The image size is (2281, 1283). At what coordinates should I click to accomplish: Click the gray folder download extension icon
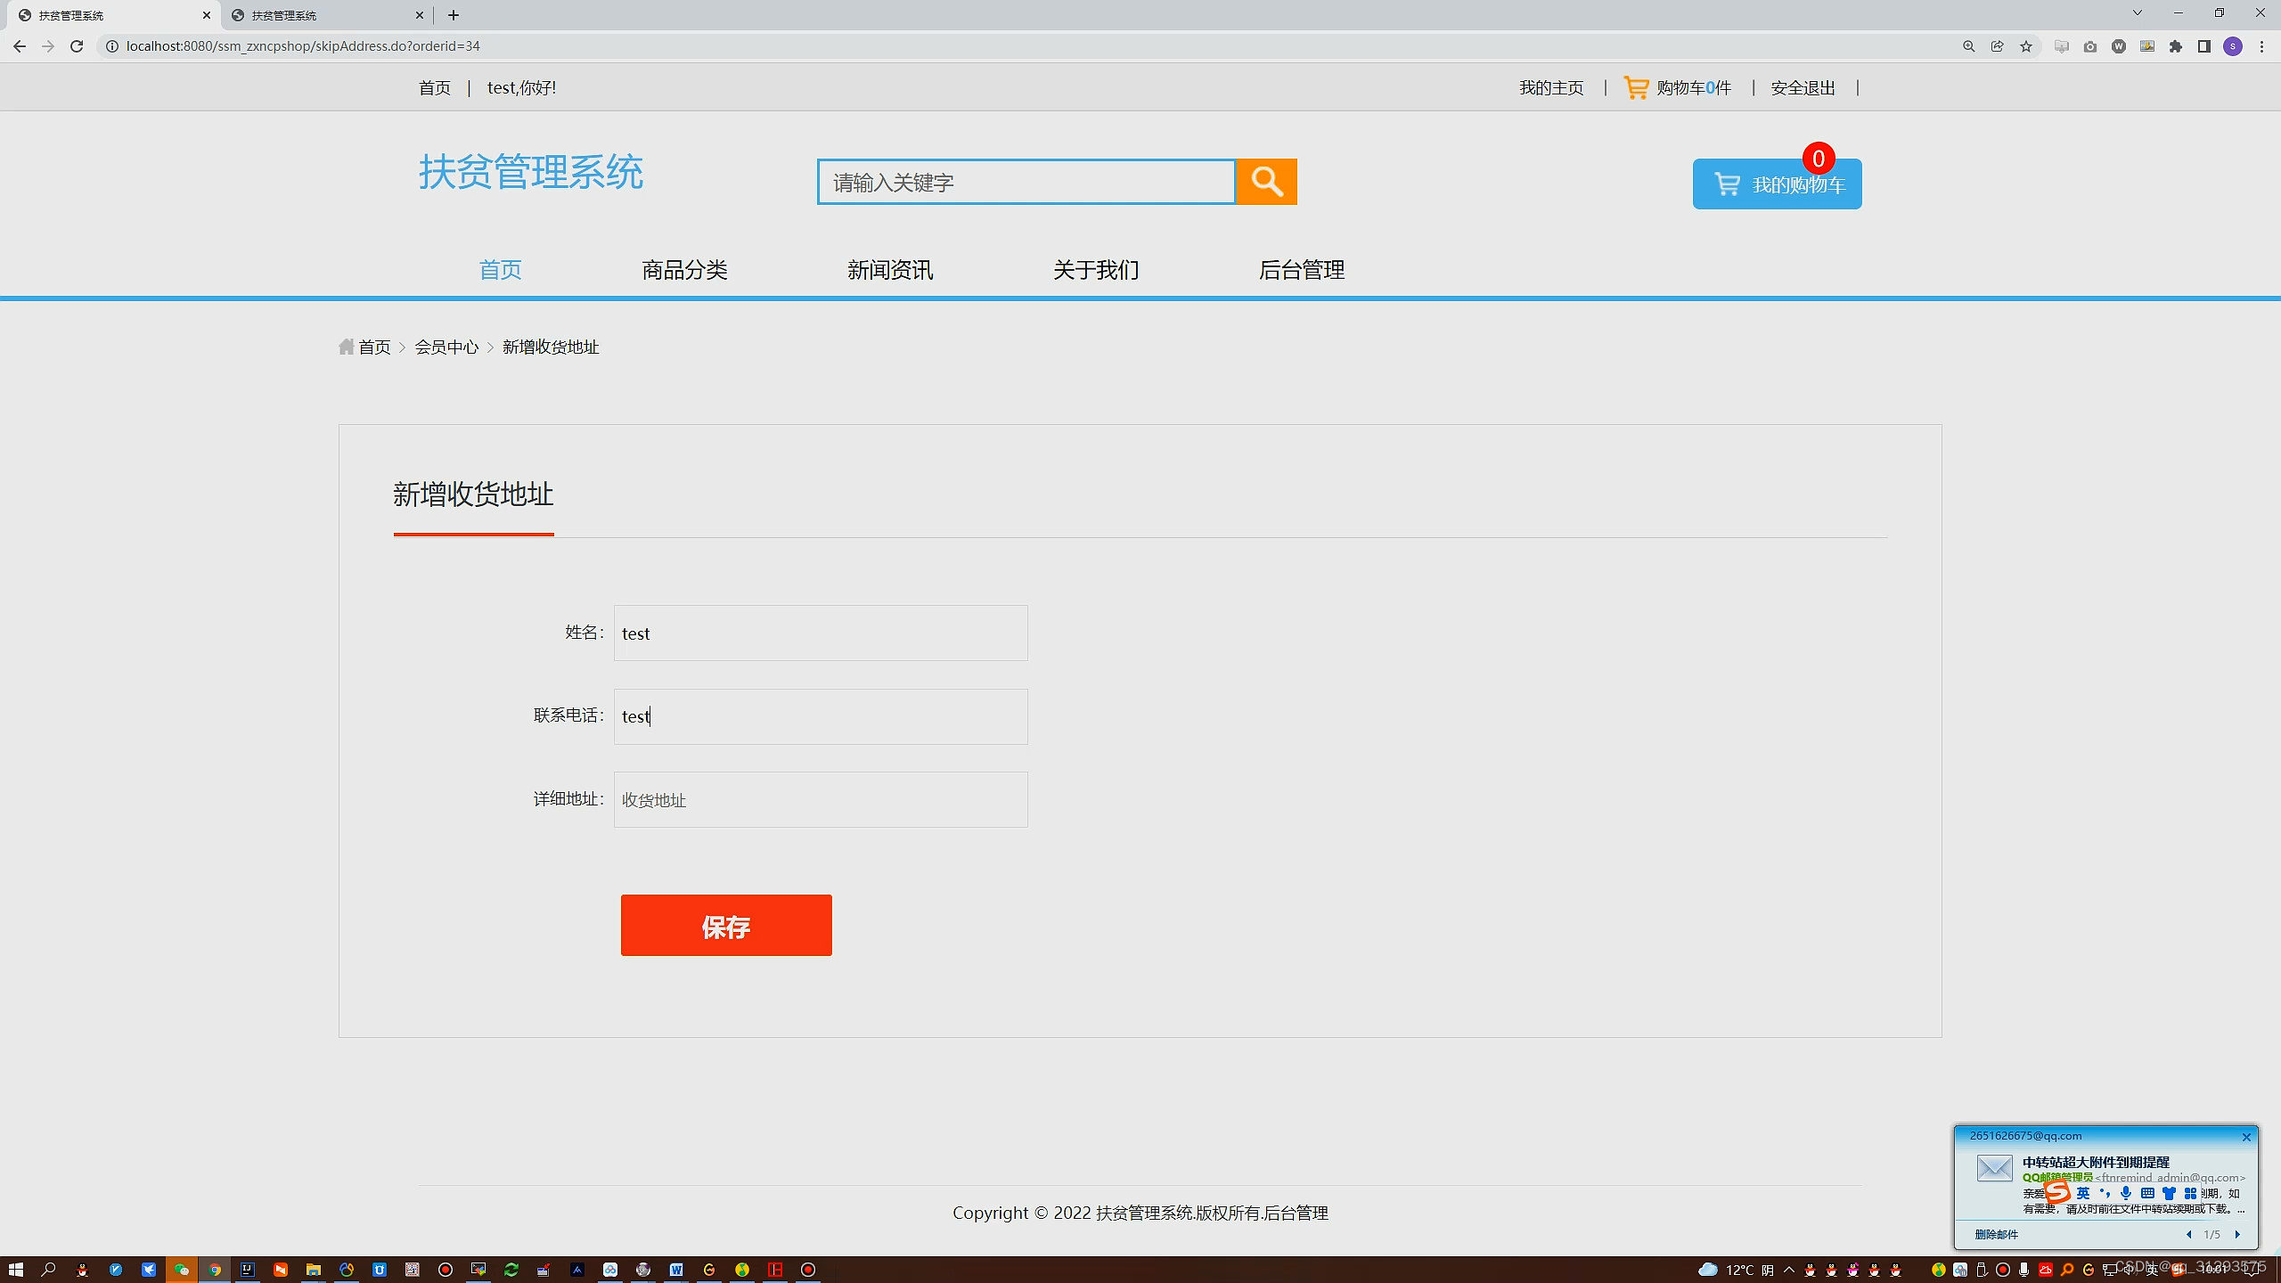tap(2062, 46)
